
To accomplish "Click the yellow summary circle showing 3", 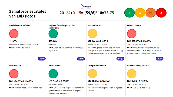I will click(140, 13).
